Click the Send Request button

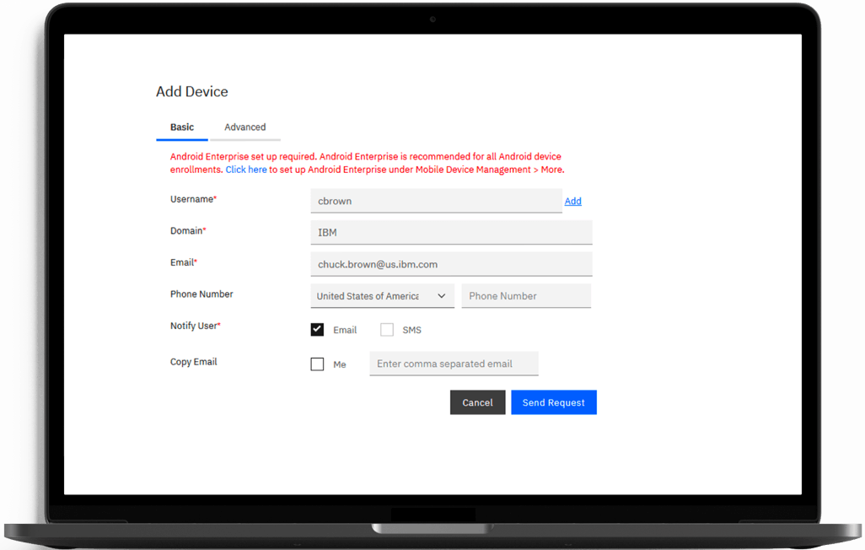(x=554, y=402)
